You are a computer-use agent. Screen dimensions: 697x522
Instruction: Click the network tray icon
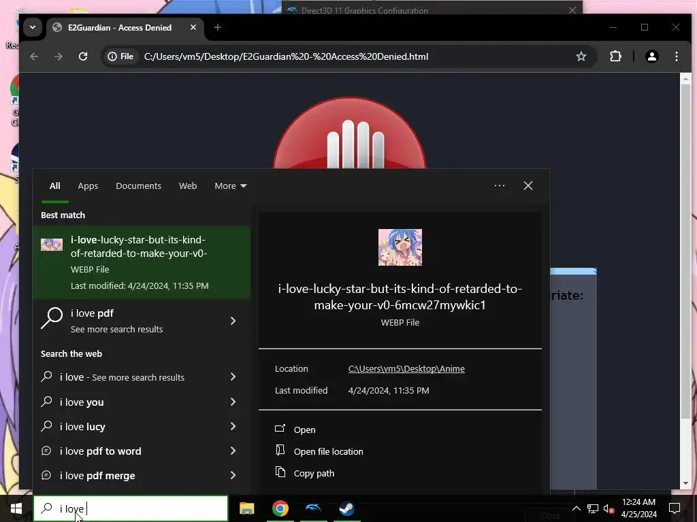coord(593,508)
